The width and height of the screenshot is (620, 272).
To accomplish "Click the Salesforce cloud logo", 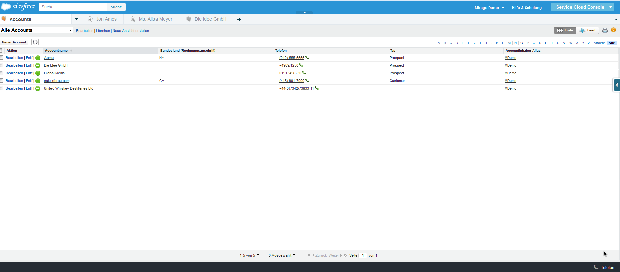I will coord(18,7).
